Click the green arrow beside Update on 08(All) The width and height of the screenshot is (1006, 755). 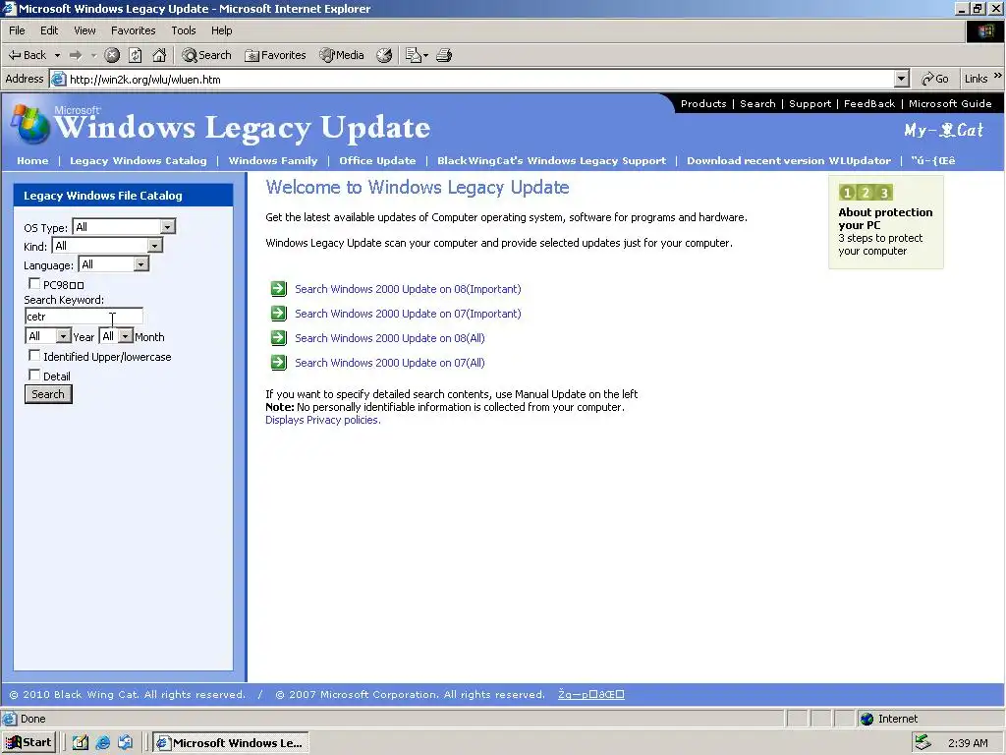pyautogui.click(x=278, y=338)
